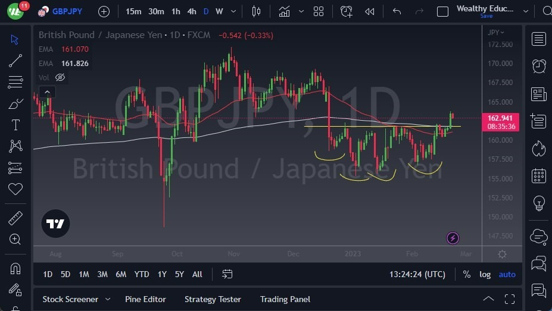552x311 pixels.
Task: Open the layout grid selector
Action: pos(319,12)
